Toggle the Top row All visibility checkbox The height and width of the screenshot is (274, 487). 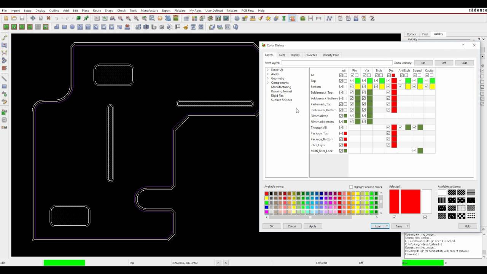point(341,81)
